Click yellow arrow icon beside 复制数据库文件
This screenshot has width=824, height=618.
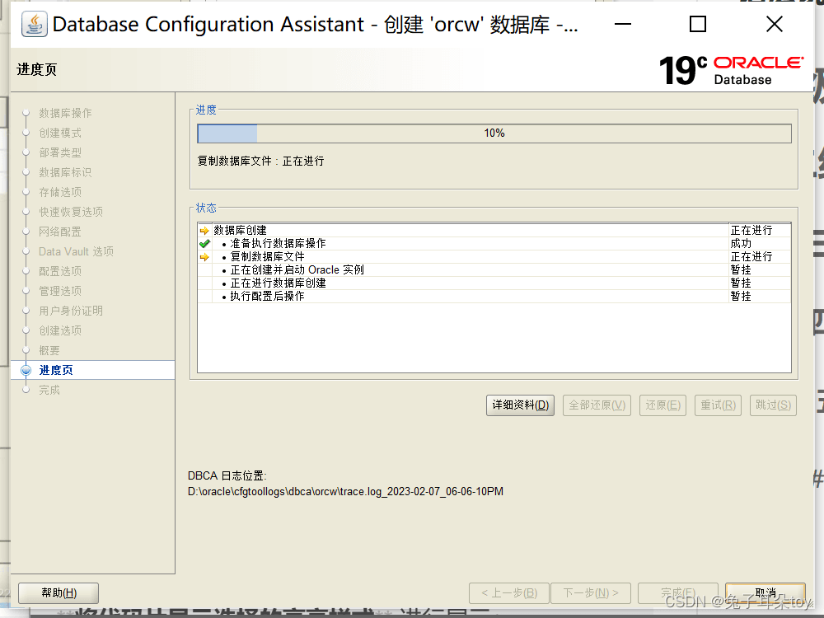pyautogui.click(x=204, y=257)
